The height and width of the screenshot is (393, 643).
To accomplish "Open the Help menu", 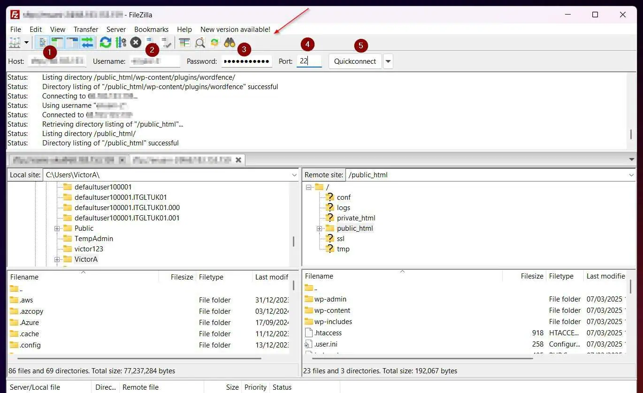I will click(184, 29).
